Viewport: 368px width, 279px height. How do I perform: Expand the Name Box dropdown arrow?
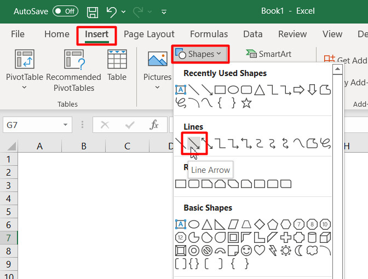[x=66, y=125]
